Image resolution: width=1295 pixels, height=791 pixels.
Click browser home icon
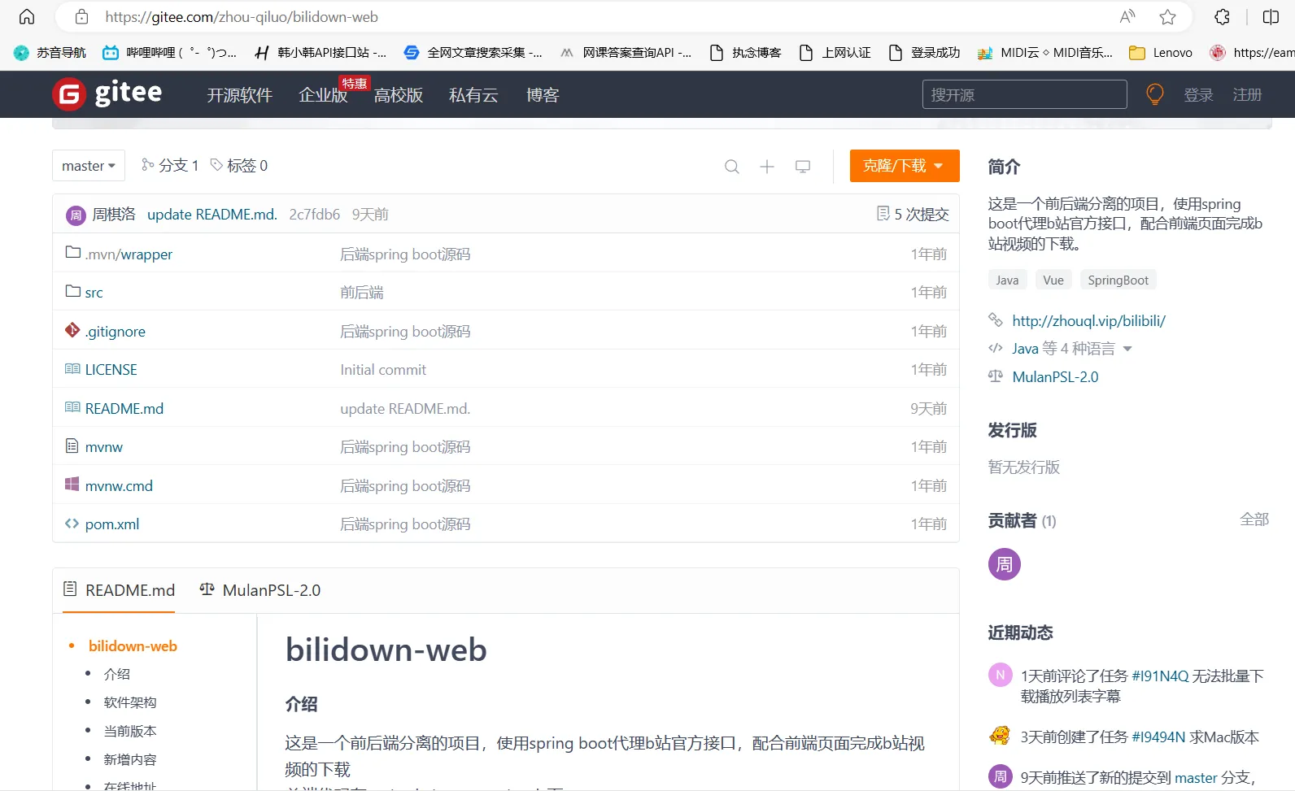tap(27, 17)
